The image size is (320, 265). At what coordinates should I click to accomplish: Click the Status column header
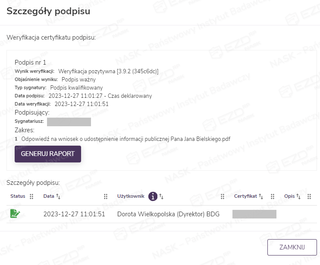[18, 196]
